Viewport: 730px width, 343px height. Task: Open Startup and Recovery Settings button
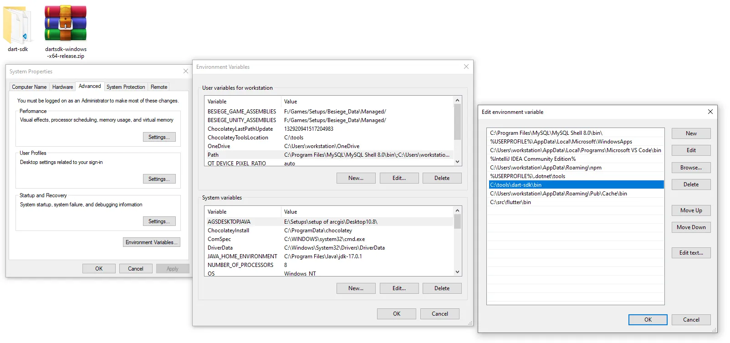pos(159,221)
